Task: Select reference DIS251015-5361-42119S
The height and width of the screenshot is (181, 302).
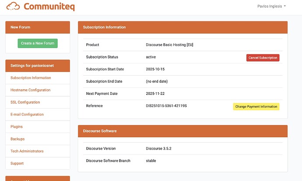Action: tap(166, 106)
